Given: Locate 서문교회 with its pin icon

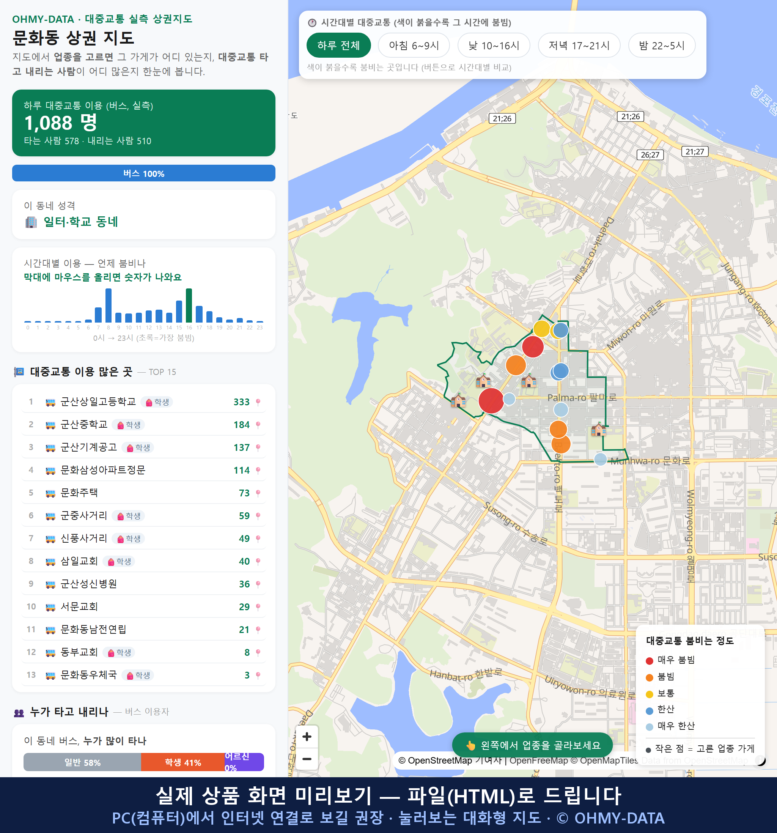Looking at the screenshot, I should tap(258, 607).
